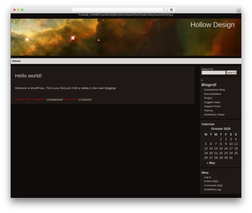Image resolution: width=252 pixels, height=213 pixels.
Task: Click the download icon beside address bar
Action: tap(171, 10)
